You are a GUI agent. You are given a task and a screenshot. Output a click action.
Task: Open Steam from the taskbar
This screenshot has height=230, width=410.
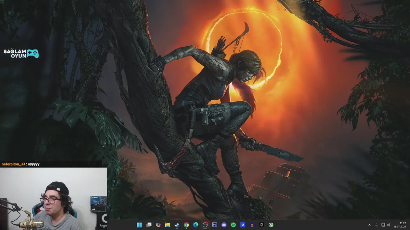177,225
